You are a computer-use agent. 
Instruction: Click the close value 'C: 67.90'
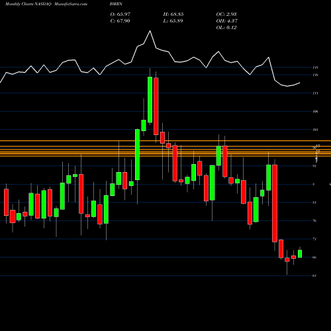120,21
